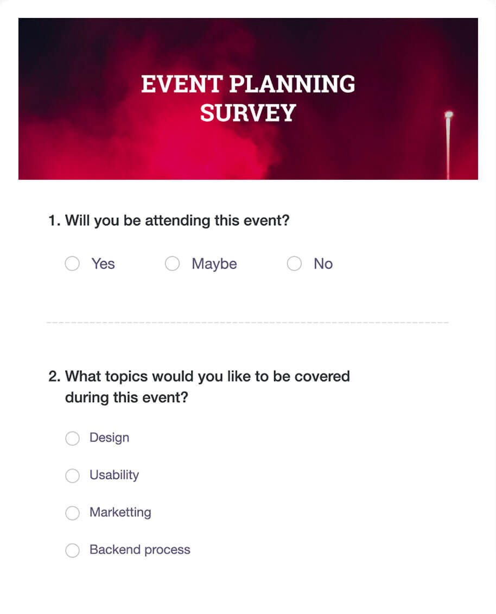Click the dashed divider between questions

247,323
